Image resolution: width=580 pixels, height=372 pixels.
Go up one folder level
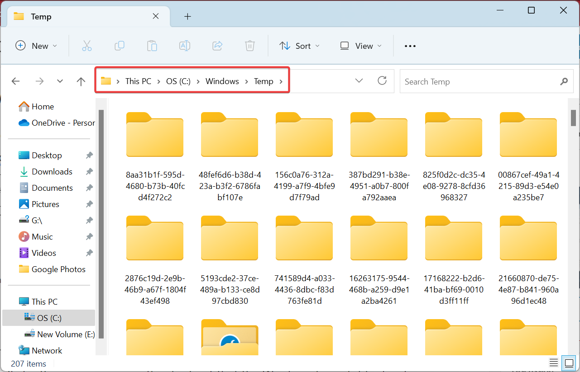click(81, 81)
